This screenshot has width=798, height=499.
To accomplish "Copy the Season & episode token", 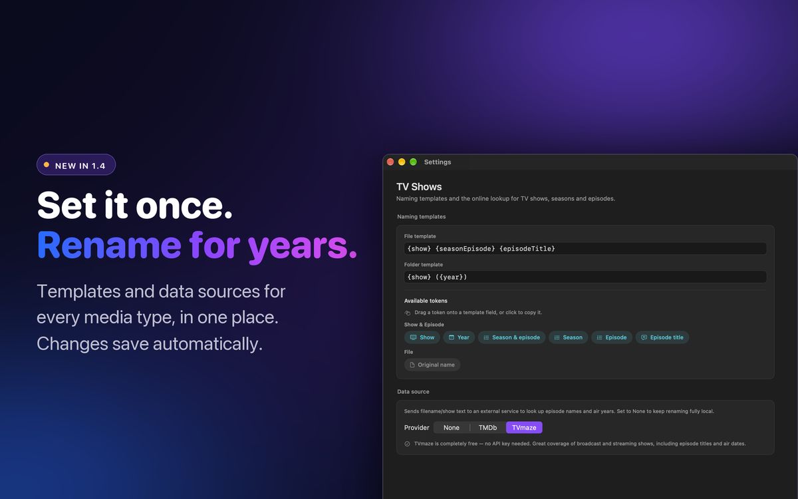I will (x=511, y=337).
